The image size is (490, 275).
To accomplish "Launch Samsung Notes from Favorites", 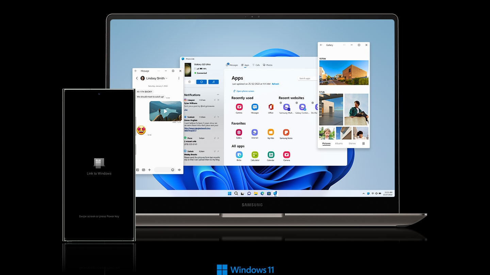I will (x=286, y=132).
